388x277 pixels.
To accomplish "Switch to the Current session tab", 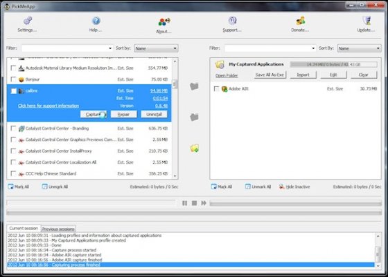I will tap(24, 229).
